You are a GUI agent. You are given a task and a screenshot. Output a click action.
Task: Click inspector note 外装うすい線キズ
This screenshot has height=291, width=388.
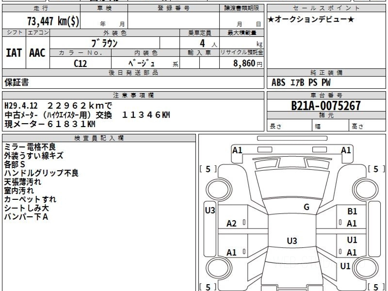[x=34, y=156]
